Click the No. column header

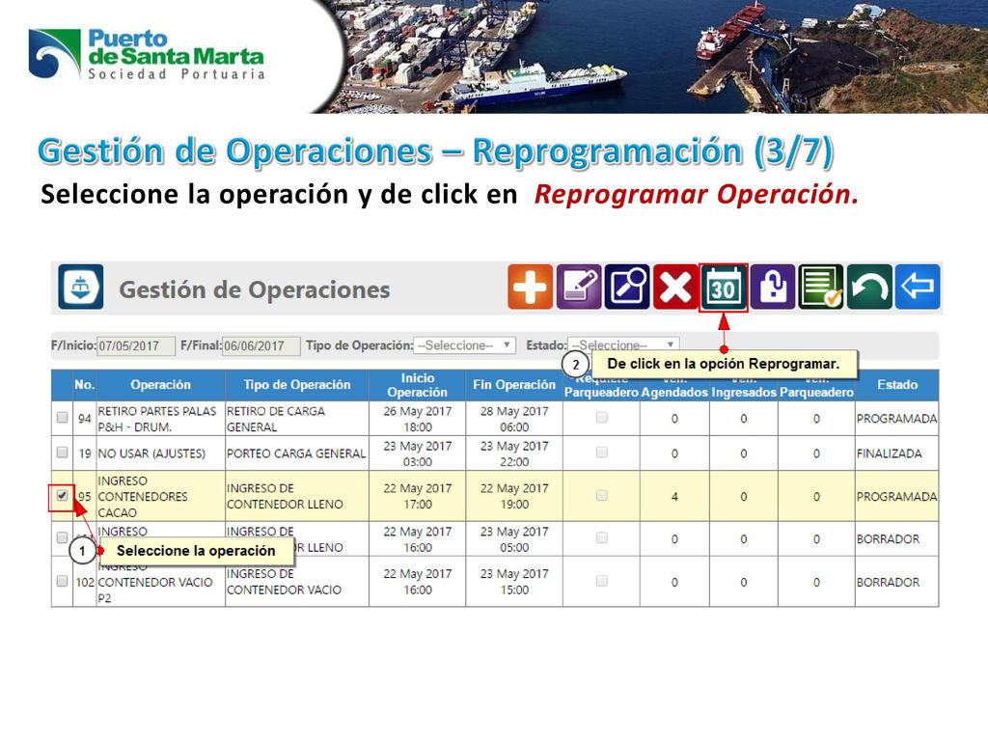pos(85,384)
